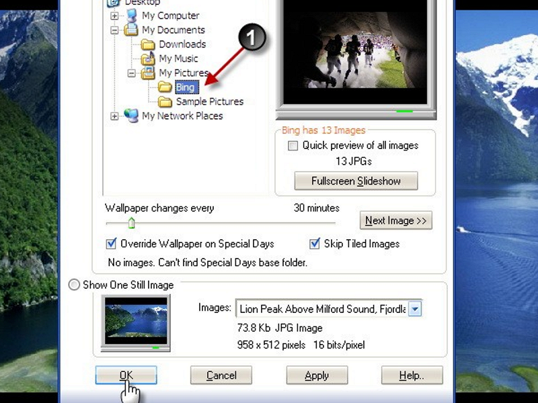Click the Apply button

317,375
